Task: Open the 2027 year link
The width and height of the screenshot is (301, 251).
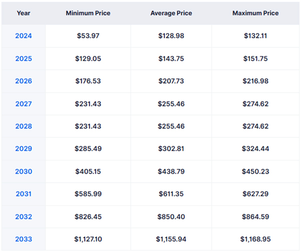Action: pos(24,104)
